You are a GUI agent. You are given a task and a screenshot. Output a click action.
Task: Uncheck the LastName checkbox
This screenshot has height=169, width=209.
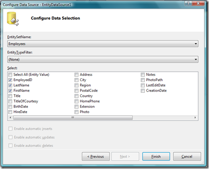(x=10, y=85)
